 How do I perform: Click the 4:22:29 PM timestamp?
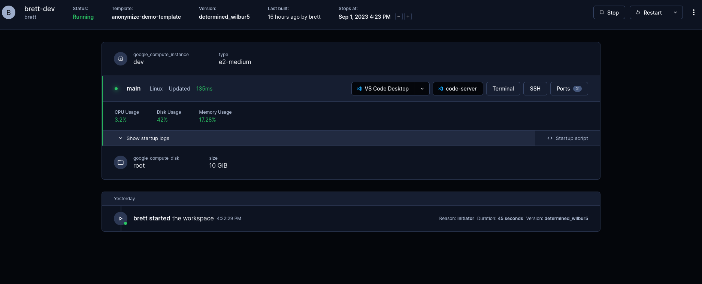[x=229, y=219]
